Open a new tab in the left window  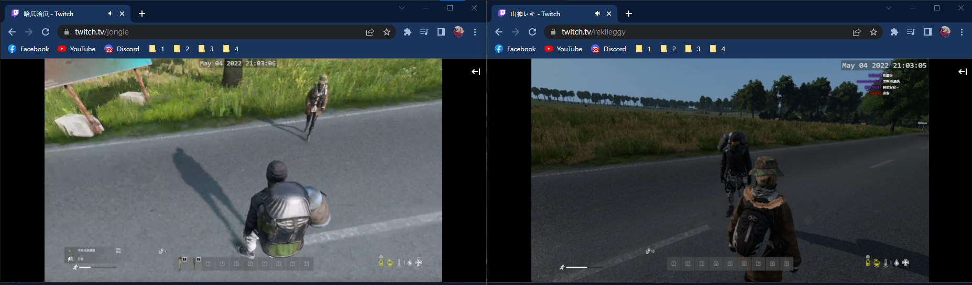pos(142,14)
